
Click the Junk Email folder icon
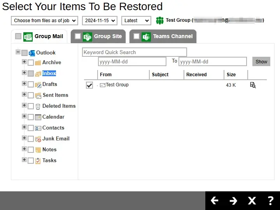(38, 139)
